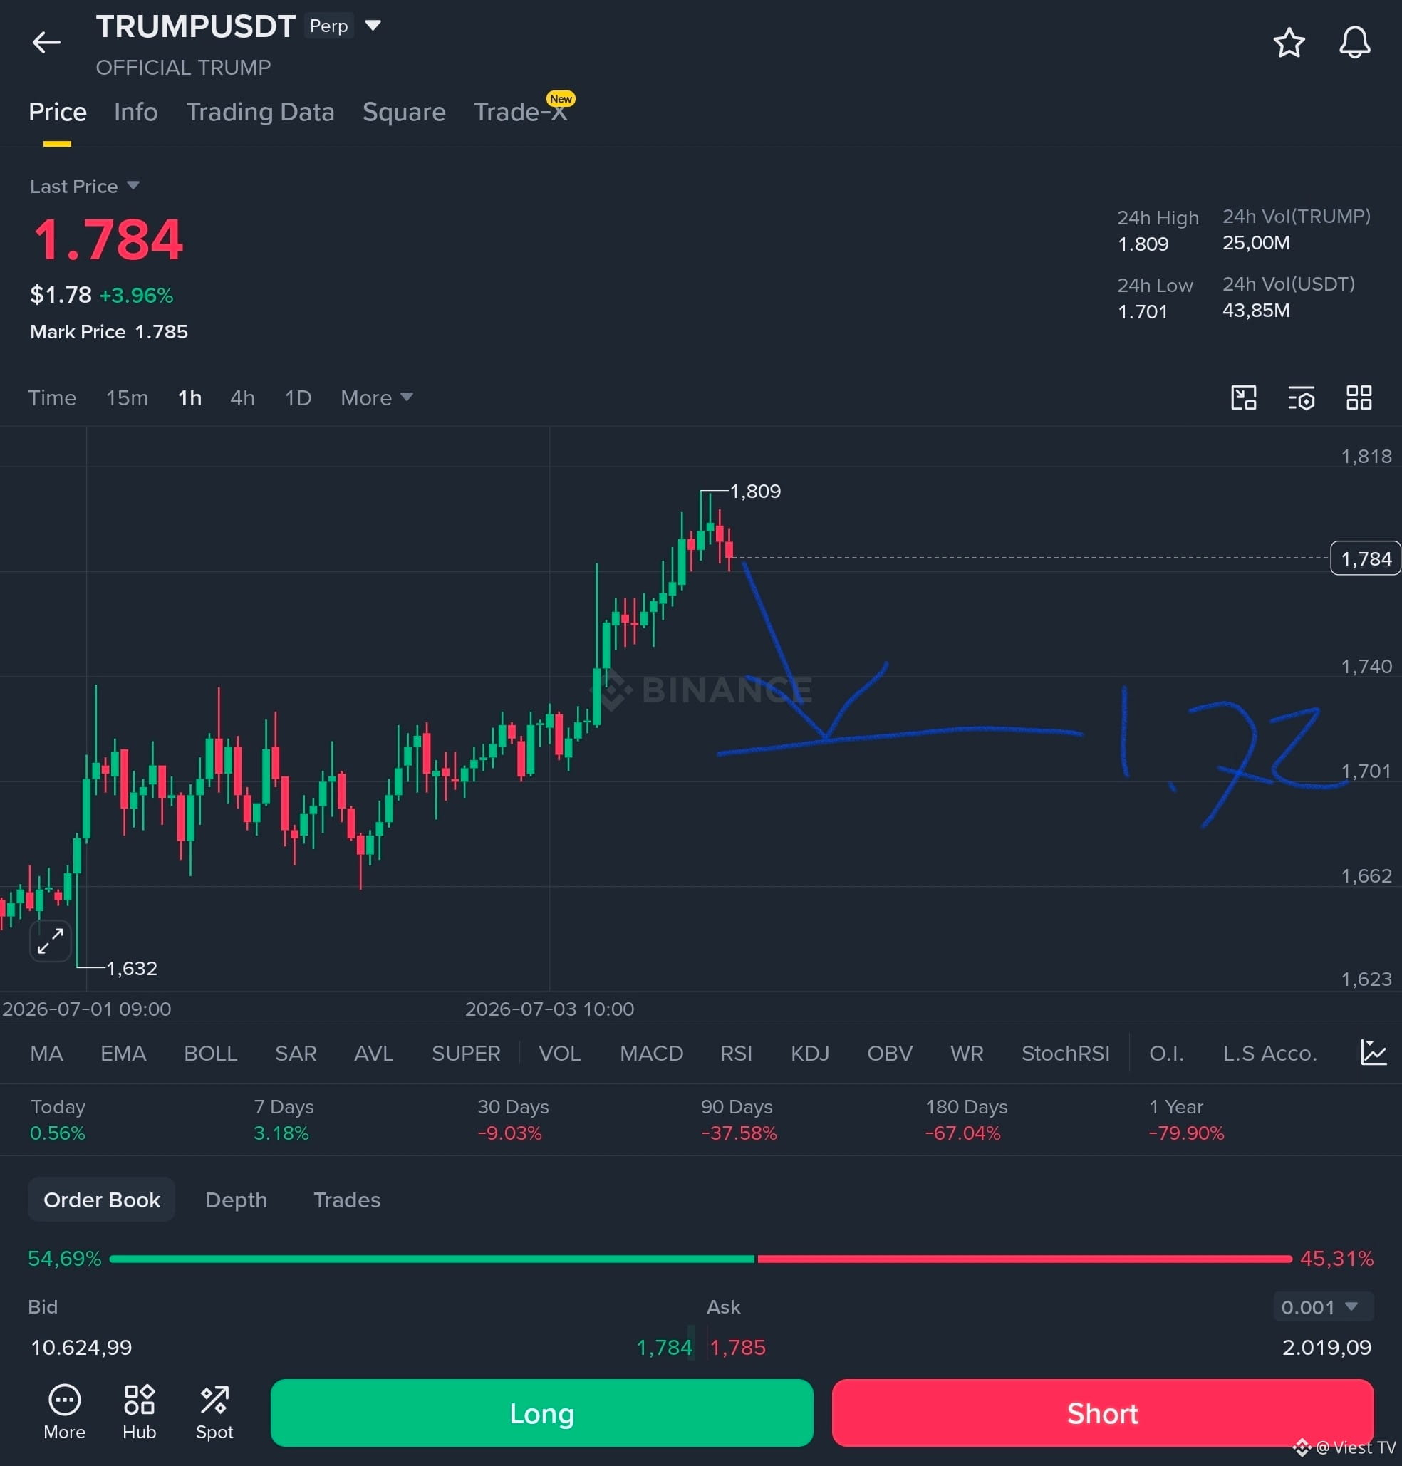The width and height of the screenshot is (1402, 1466).
Task: Toggle the StochRSI indicator
Action: [1066, 1053]
